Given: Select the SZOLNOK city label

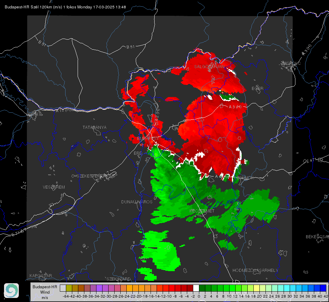Looking at the screenshot, I should 245,178.
